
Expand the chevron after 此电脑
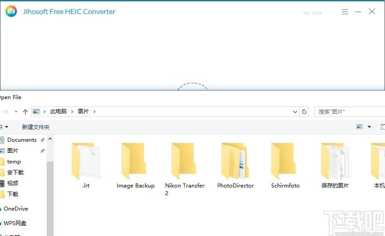point(72,111)
